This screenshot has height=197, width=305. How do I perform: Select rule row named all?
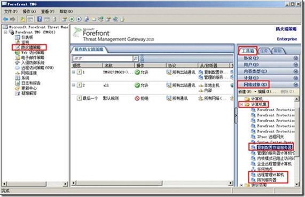click(152, 88)
